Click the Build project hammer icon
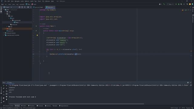Screen dimensions: 194x109 tap(164, 4)
